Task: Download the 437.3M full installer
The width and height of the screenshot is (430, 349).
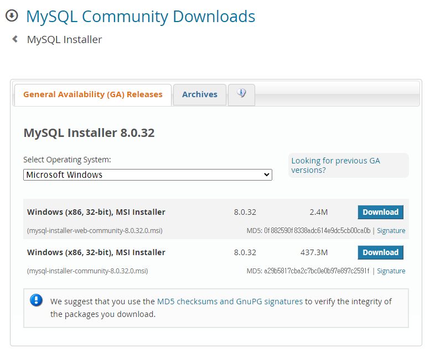Action: 380,252
